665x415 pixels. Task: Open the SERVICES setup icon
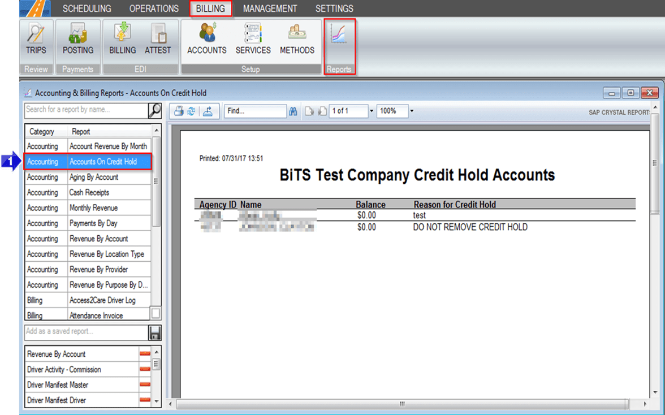(x=253, y=40)
